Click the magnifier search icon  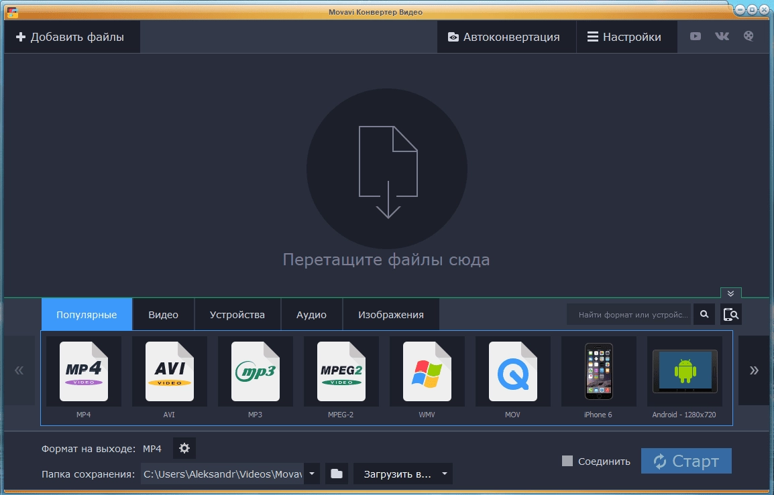[x=704, y=314]
